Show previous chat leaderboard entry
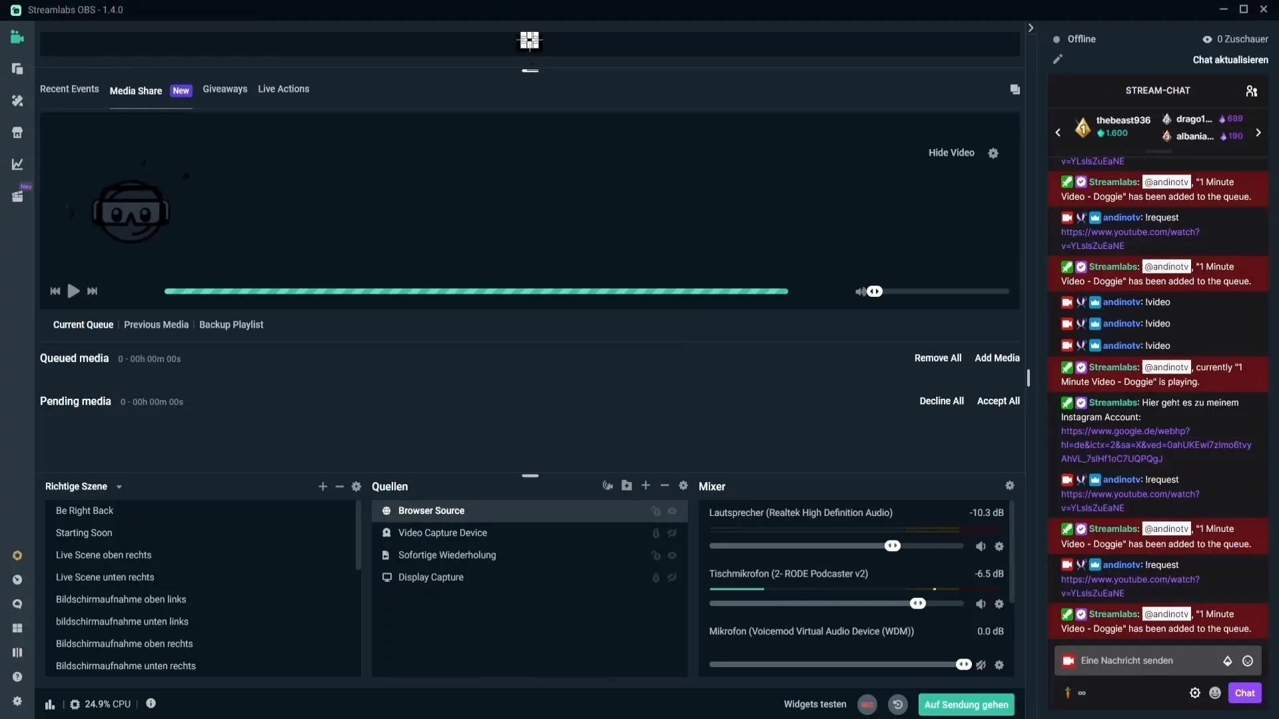1279x719 pixels. [1058, 132]
